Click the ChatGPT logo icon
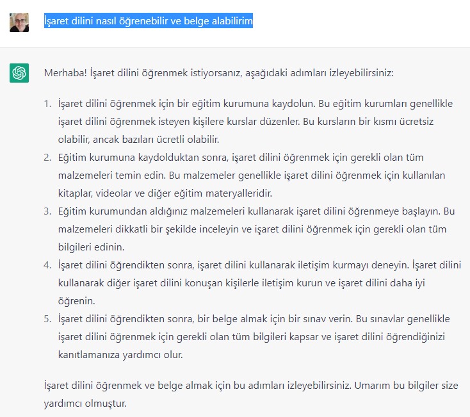The image size is (470, 417). (19, 73)
